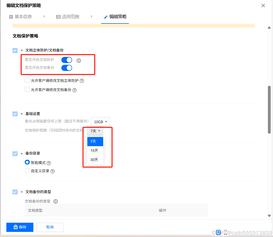
Task: Collapse the 文档立体防护/文档备份 section arrow
Action: (x=22, y=51)
